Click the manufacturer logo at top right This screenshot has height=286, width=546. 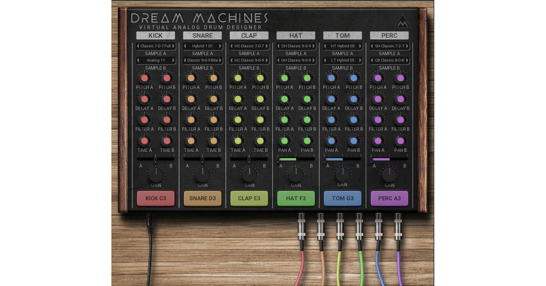403,21
